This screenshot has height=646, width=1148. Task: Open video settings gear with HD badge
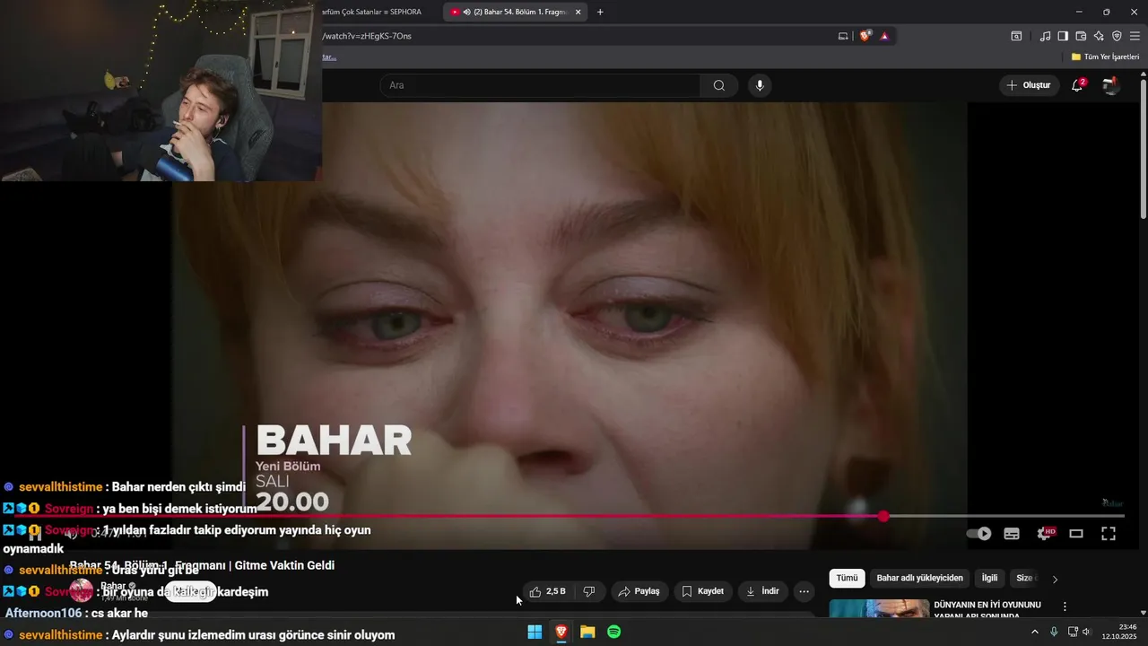(1045, 533)
